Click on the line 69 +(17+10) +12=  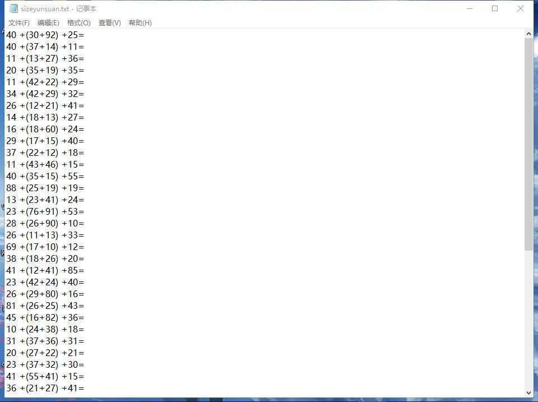(x=45, y=247)
